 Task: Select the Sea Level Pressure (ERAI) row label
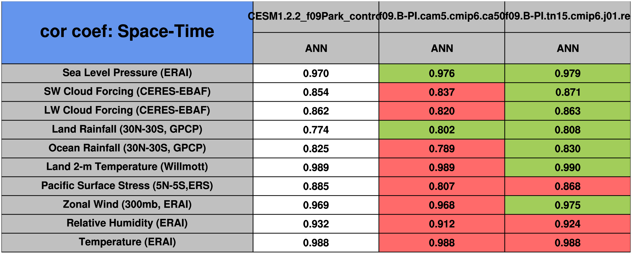tap(127, 73)
